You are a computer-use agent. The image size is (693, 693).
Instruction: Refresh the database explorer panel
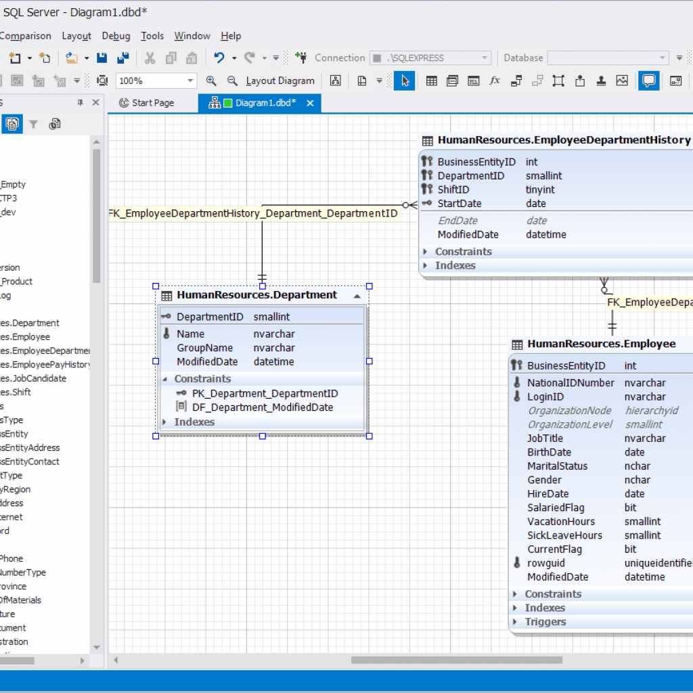(x=55, y=124)
